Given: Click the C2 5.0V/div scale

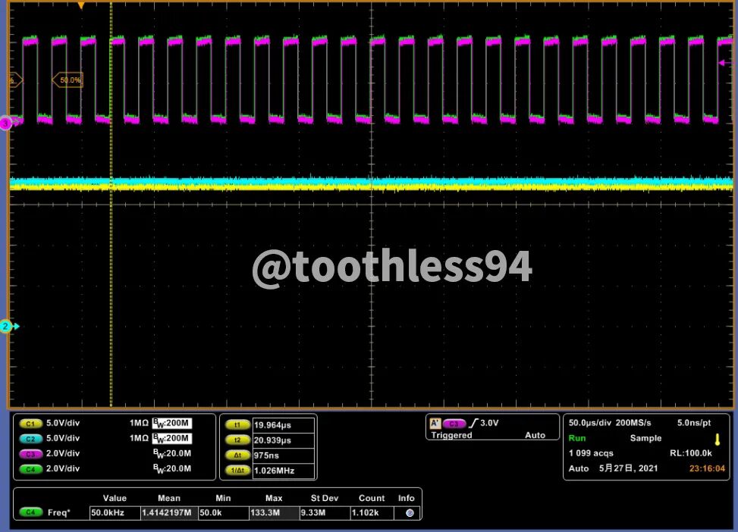Looking at the screenshot, I should [x=63, y=438].
